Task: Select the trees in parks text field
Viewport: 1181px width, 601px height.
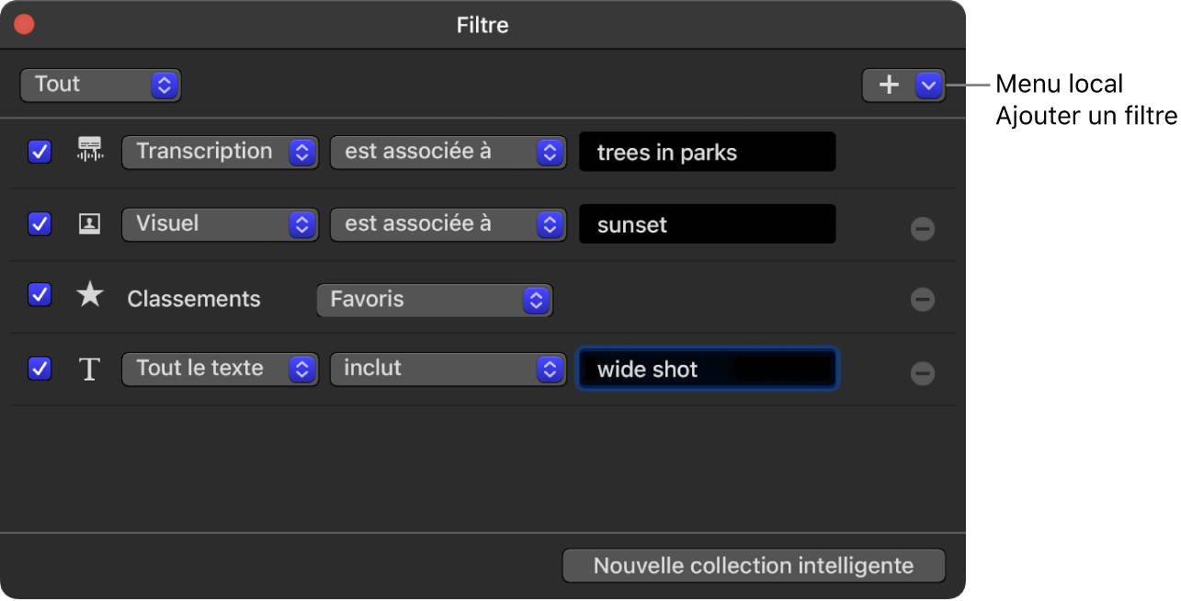Action: (707, 152)
